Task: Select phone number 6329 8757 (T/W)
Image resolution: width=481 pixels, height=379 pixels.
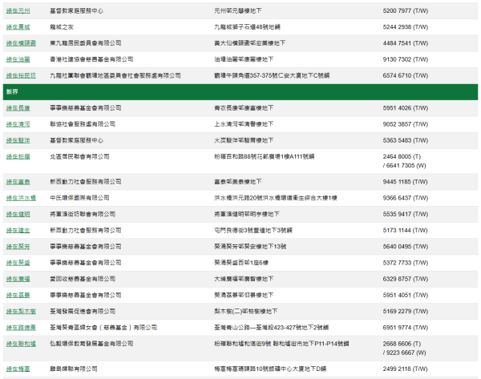Action: point(405,279)
